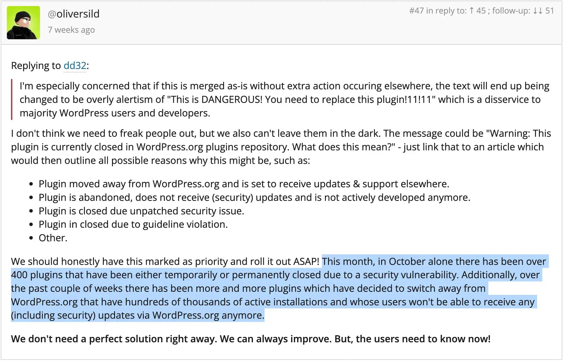Click bullet "Plugin is abandoned" list item
The image size is (563, 361).
pyautogui.click(x=254, y=198)
